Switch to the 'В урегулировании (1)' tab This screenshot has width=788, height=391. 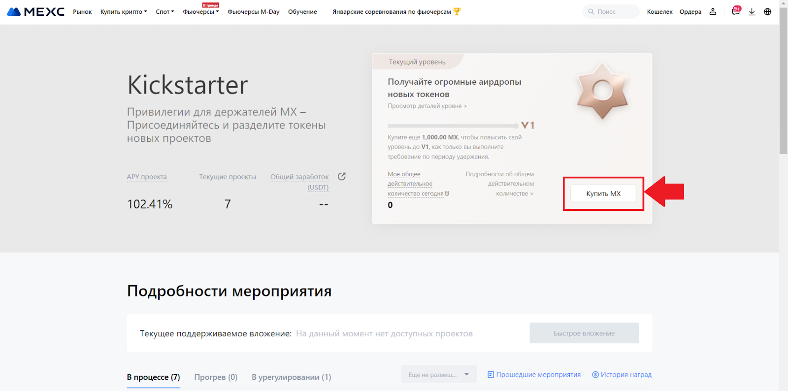pos(292,377)
